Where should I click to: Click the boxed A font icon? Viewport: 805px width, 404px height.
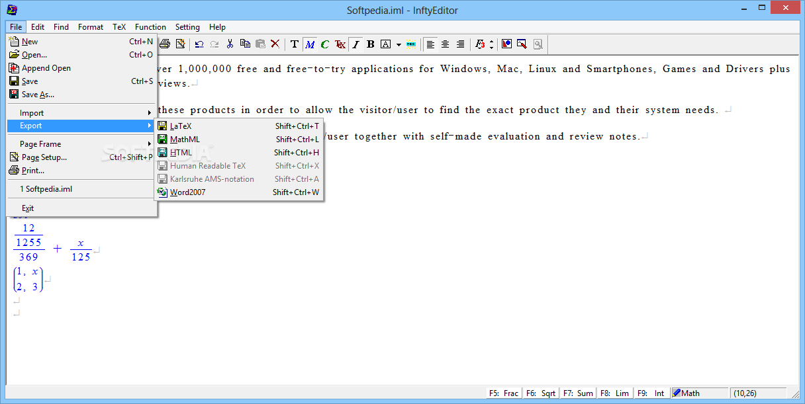point(386,44)
